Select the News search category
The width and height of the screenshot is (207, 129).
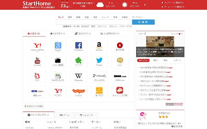[x=105, y=17]
